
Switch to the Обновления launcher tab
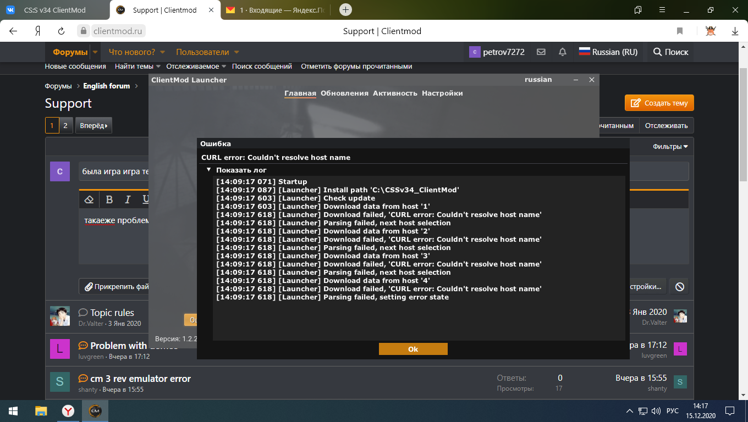(x=344, y=93)
